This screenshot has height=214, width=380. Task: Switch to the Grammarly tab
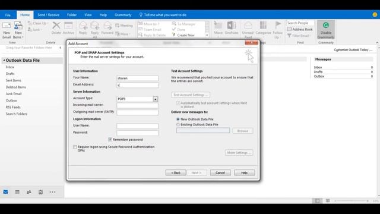[x=123, y=15]
